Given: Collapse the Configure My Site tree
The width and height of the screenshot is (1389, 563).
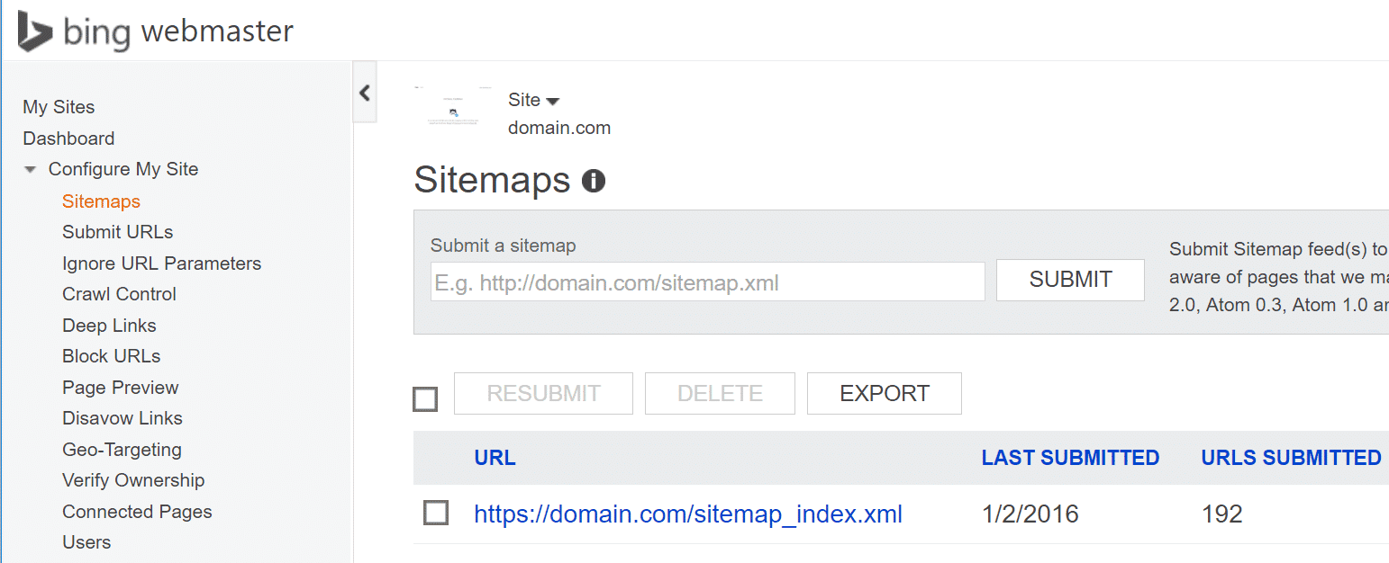Looking at the screenshot, I should pyautogui.click(x=30, y=168).
